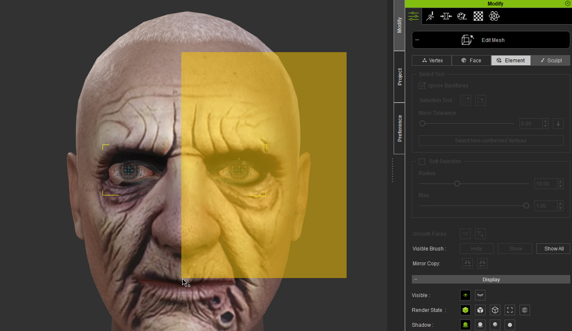Image resolution: width=572 pixels, height=331 pixels.
Task: Click Mirror Copy right-to-left icon
Action: pyautogui.click(x=482, y=263)
